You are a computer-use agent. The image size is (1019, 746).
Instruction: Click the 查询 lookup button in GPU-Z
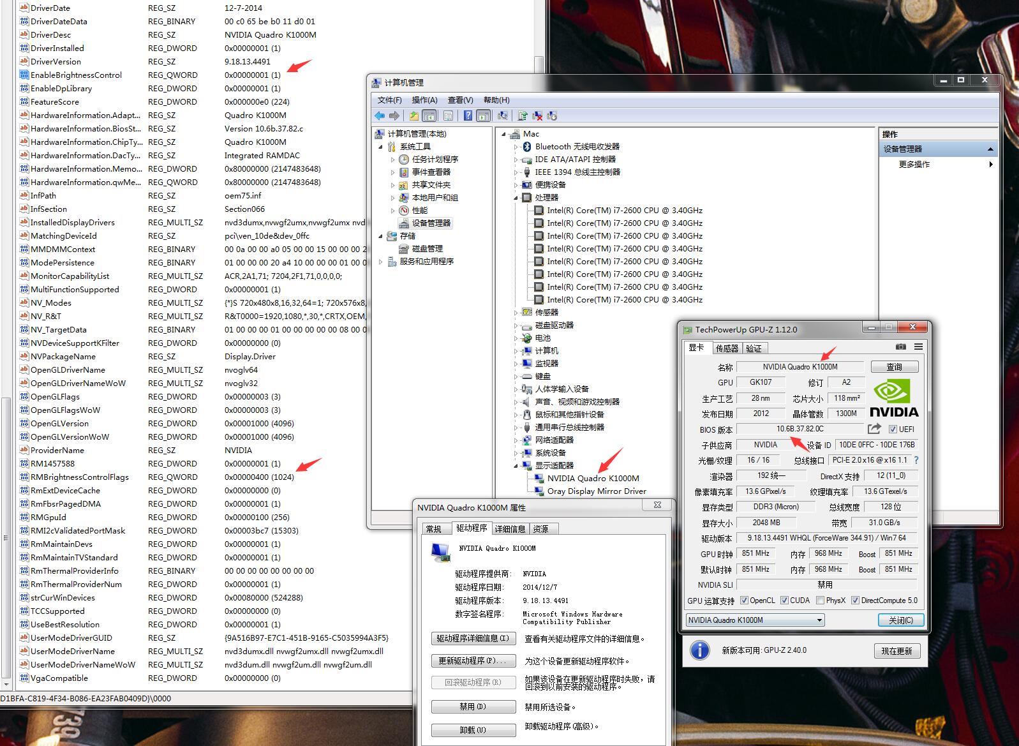coord(894,367)
